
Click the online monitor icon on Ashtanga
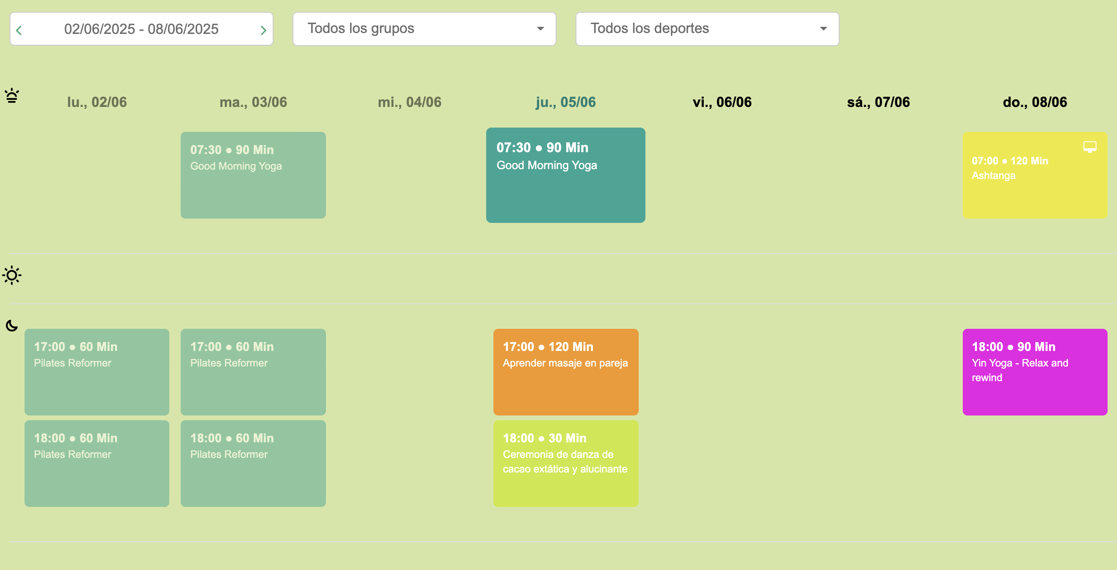(x=1090, y=147)
